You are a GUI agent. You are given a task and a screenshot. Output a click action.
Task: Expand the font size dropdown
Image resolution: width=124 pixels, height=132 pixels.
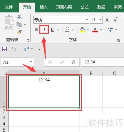(x=101, y=20)
